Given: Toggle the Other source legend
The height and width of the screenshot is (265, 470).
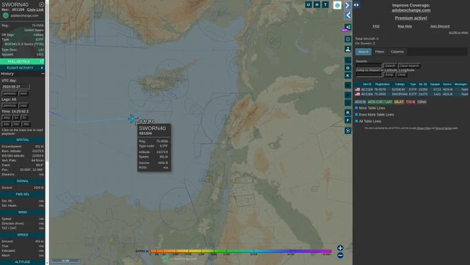Looking at the screenshot, I should [x=422, y=102].
